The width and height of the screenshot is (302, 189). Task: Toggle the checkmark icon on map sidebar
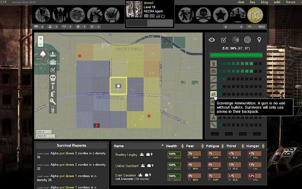coord(53,70)
